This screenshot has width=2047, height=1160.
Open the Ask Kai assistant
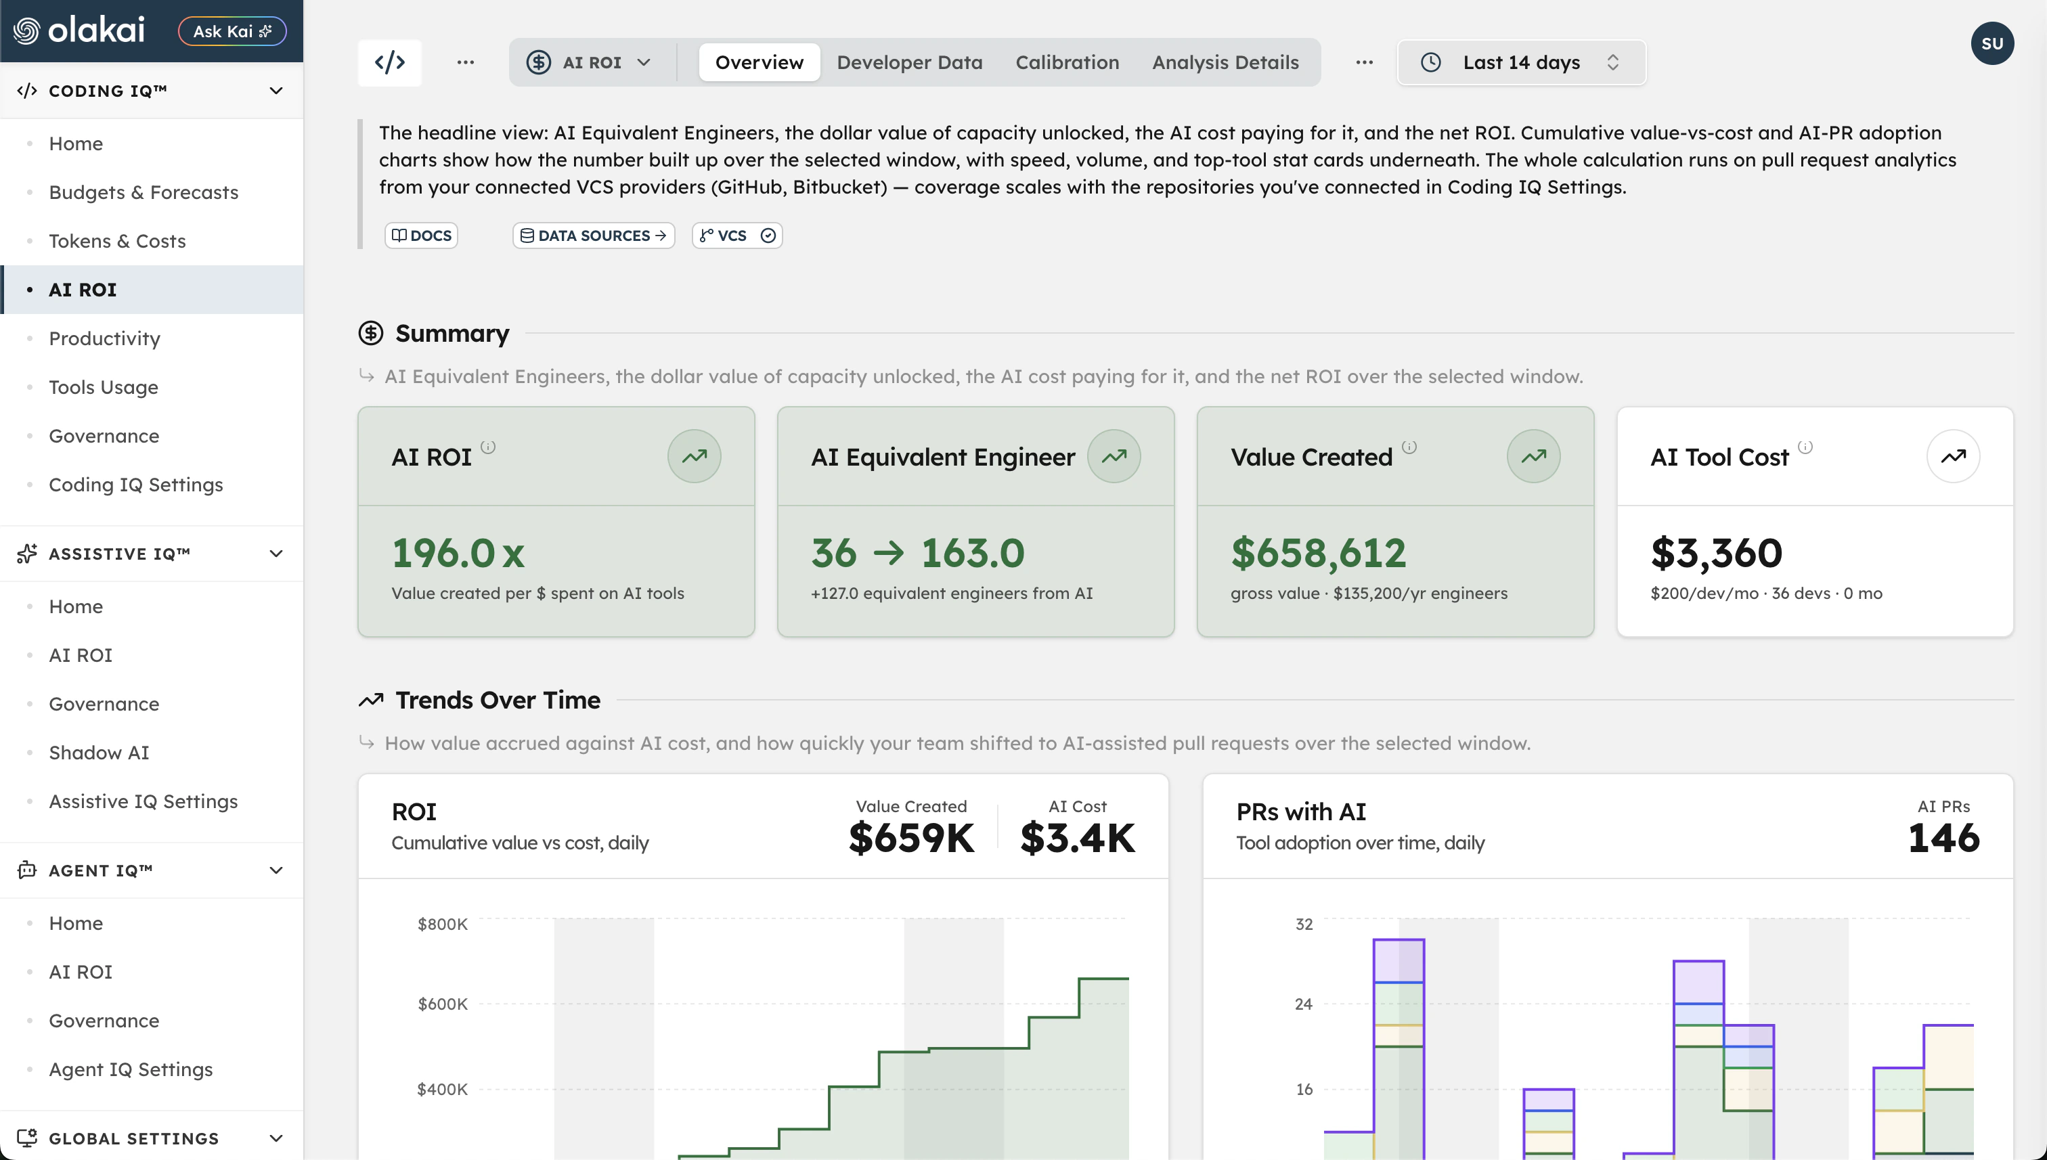(x=232, y=31)
